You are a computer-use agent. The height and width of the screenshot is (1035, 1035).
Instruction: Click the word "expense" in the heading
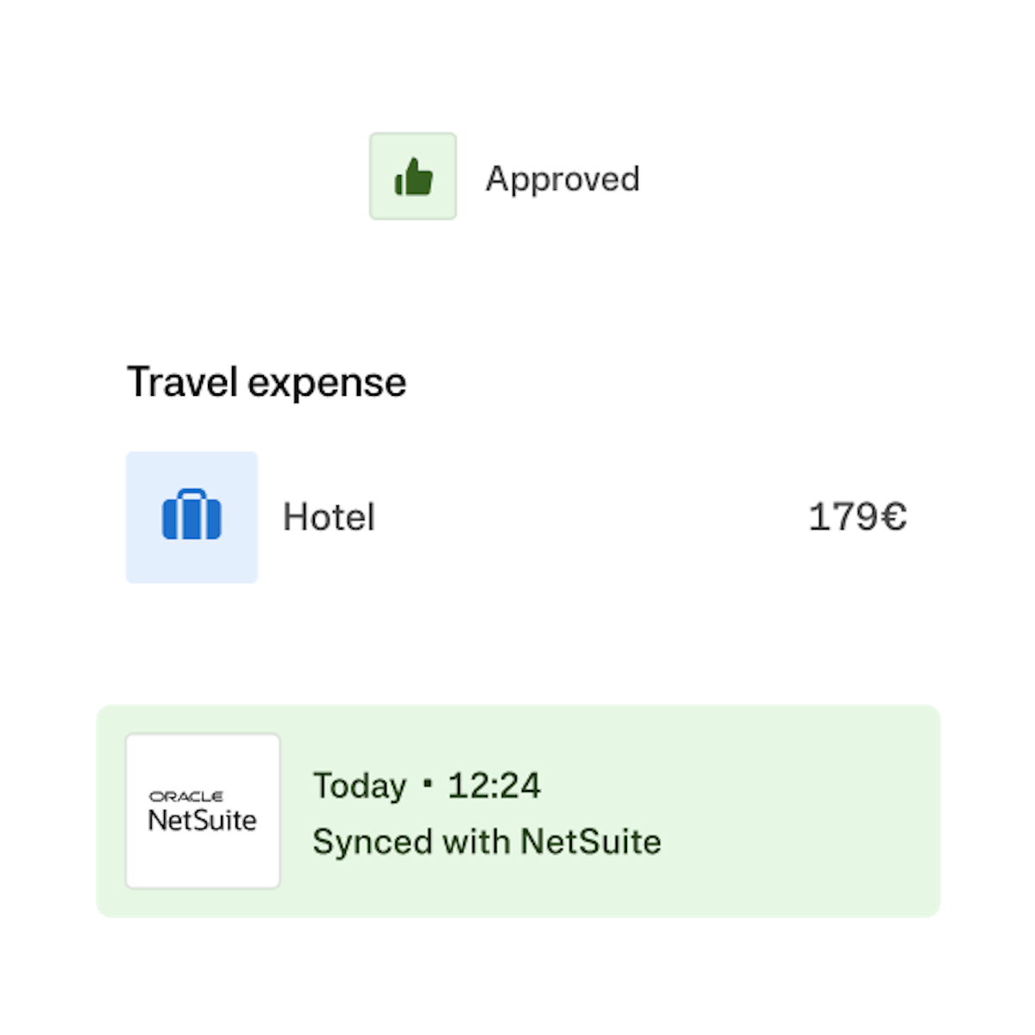(x=327, y=382)
